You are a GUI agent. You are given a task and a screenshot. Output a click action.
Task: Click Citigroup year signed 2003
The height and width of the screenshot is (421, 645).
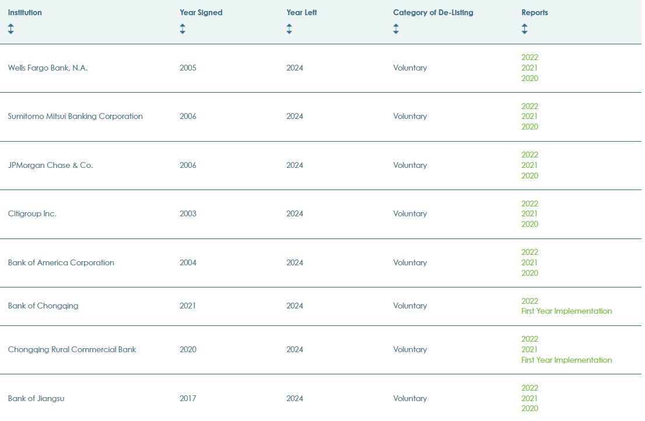click(x=188, y=214)
